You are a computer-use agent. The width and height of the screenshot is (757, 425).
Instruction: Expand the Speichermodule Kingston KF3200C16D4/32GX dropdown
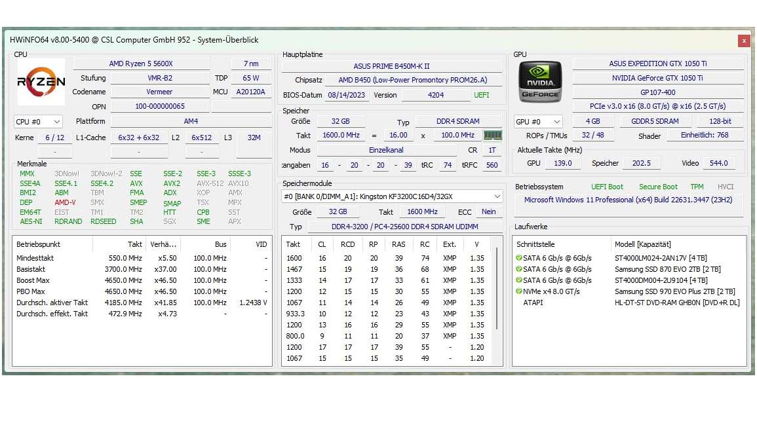tap(392, 196)
